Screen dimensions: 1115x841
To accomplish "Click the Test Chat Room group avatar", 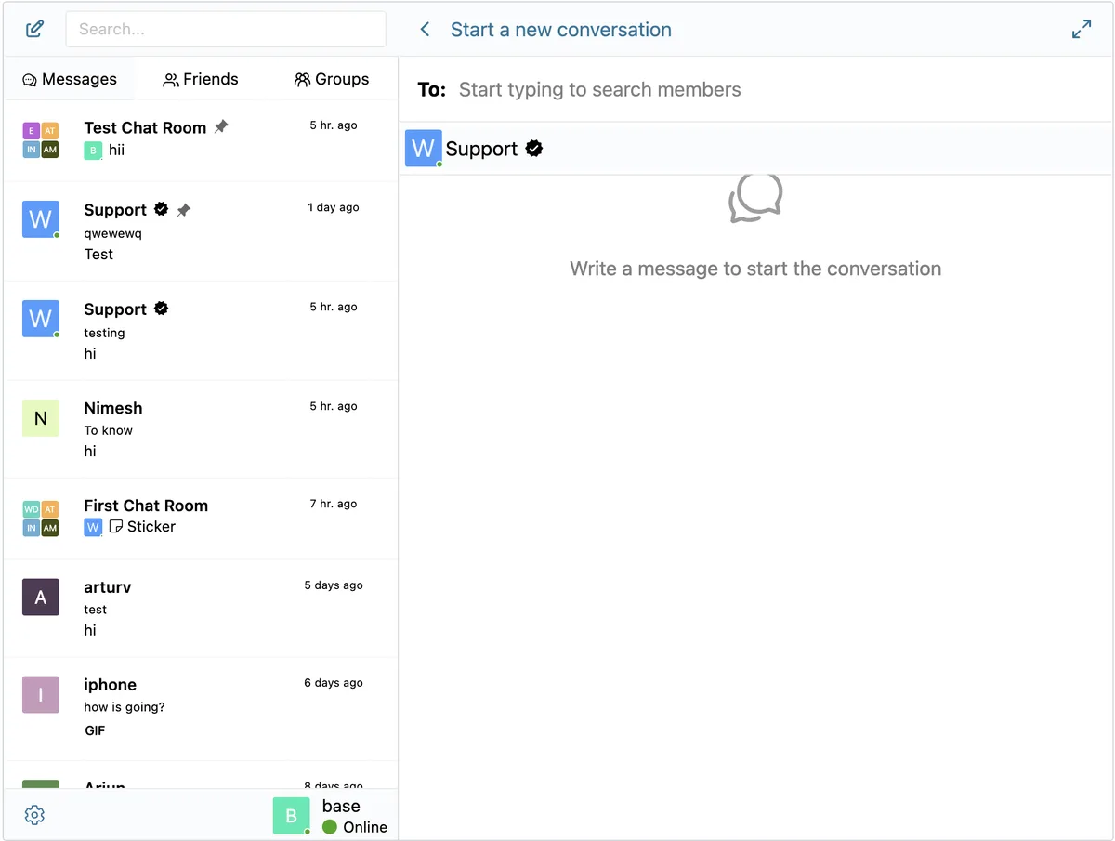I will (40, 139).
